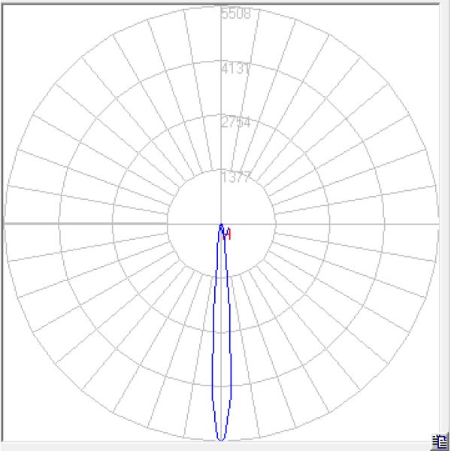This screenshot has width=451, height=451.
Task: Click the left end of the horizontal axis line
Action: 5,223
